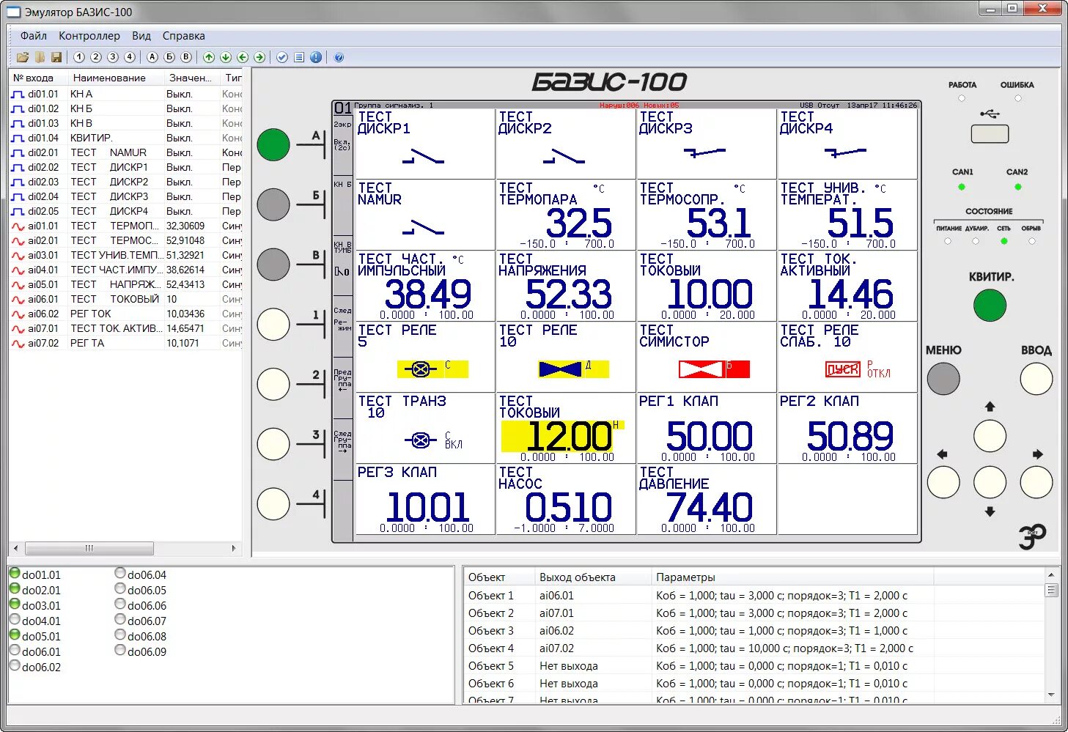Sort by the № входа column header

click(x=39, y=78)
